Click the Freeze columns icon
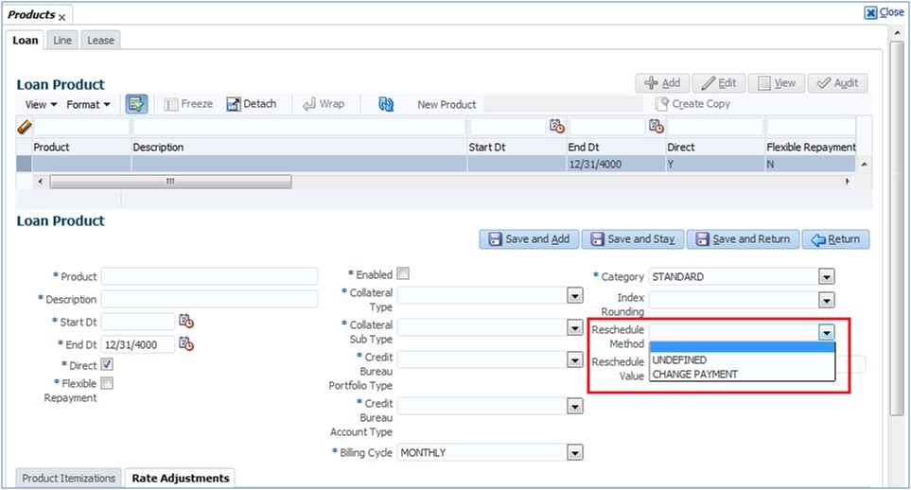911x490 pixels. pos(171,104)
